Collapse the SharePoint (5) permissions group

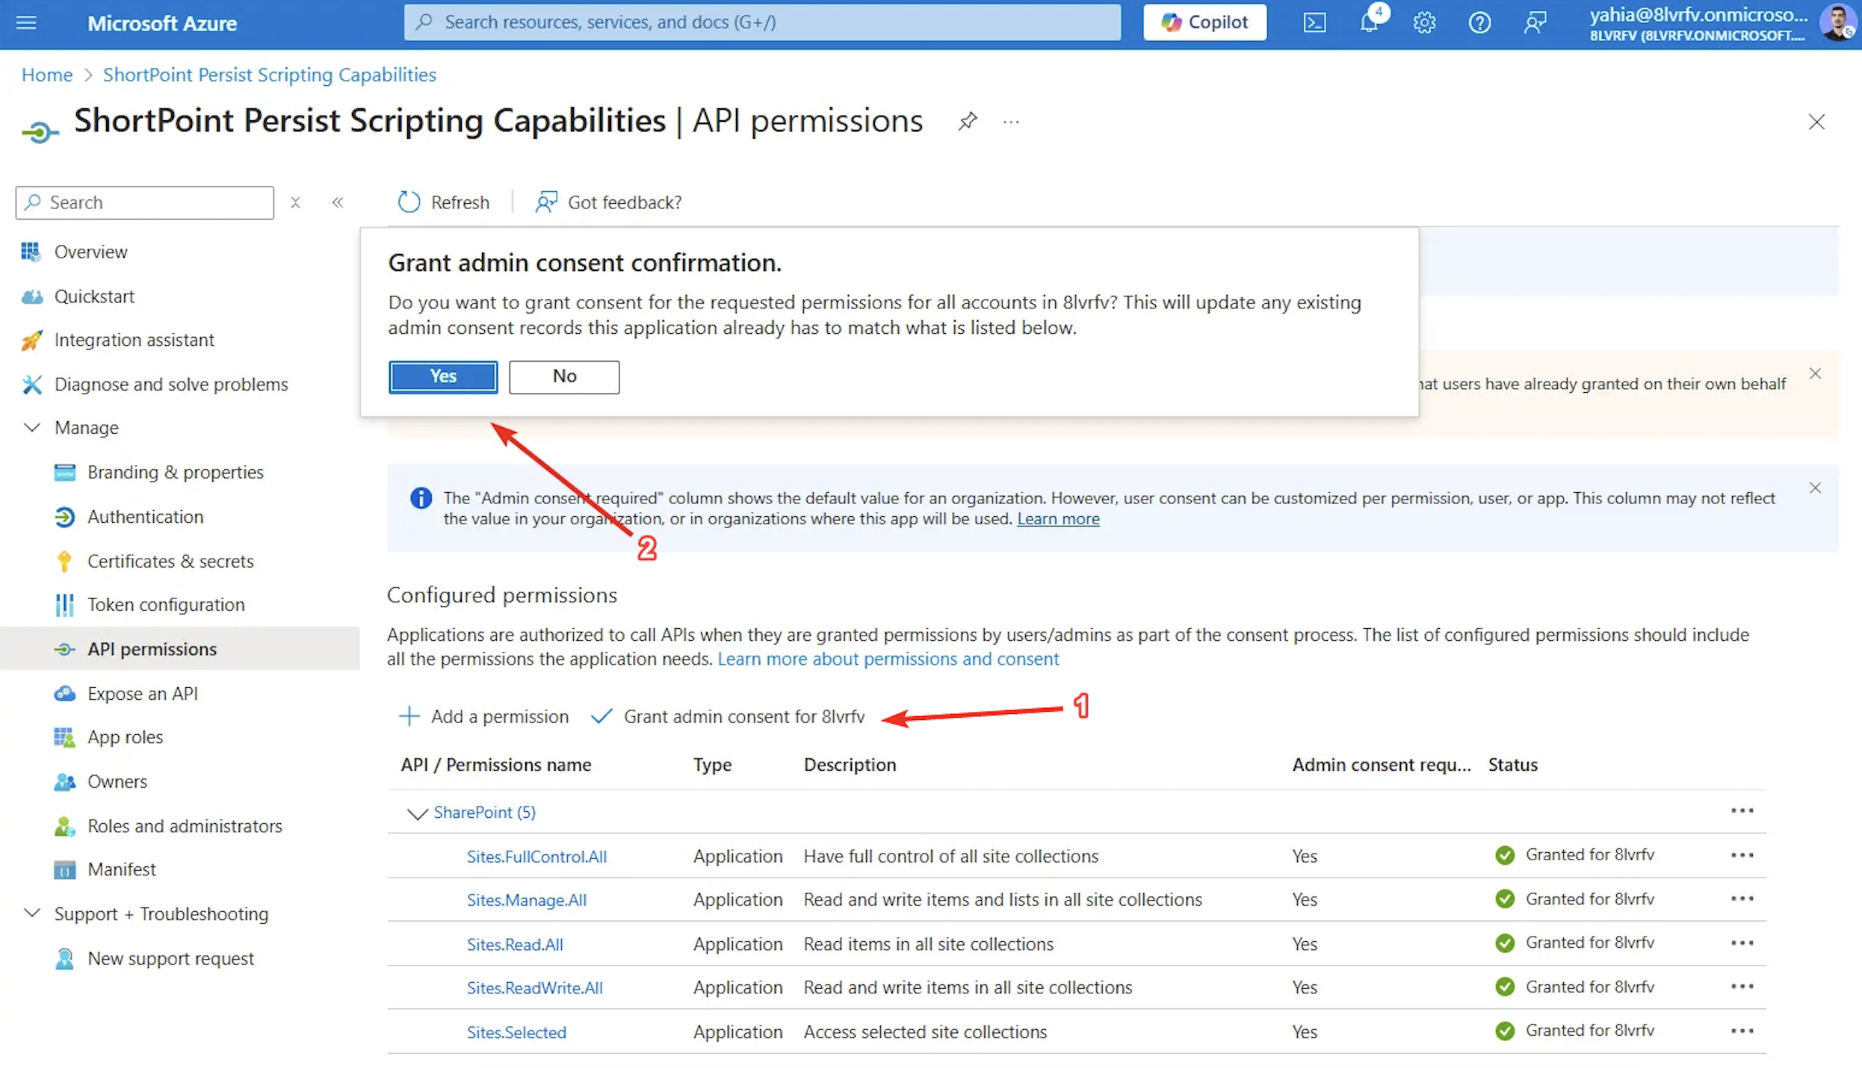(x=416, y=813)
